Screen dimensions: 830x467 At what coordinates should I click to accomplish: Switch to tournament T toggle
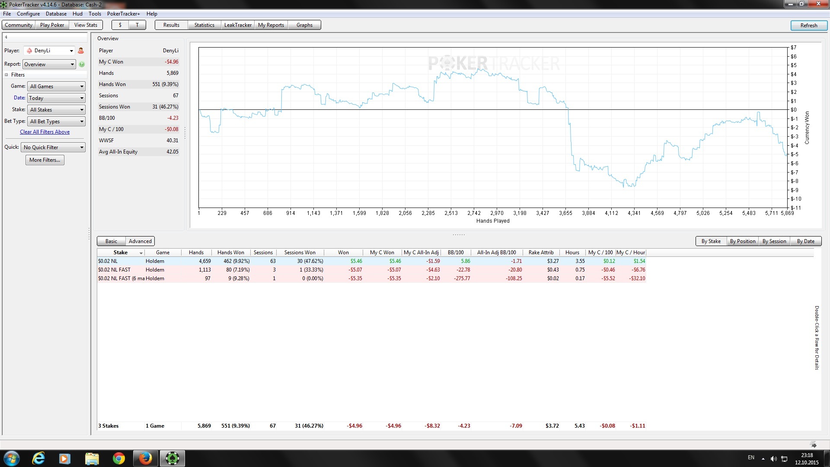coord(137,25)
